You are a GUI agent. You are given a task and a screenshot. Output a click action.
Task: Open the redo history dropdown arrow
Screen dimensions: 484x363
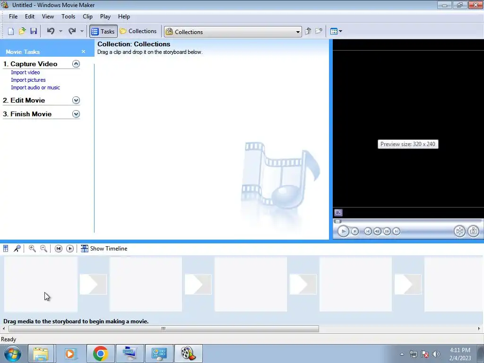tap(82, 31)
